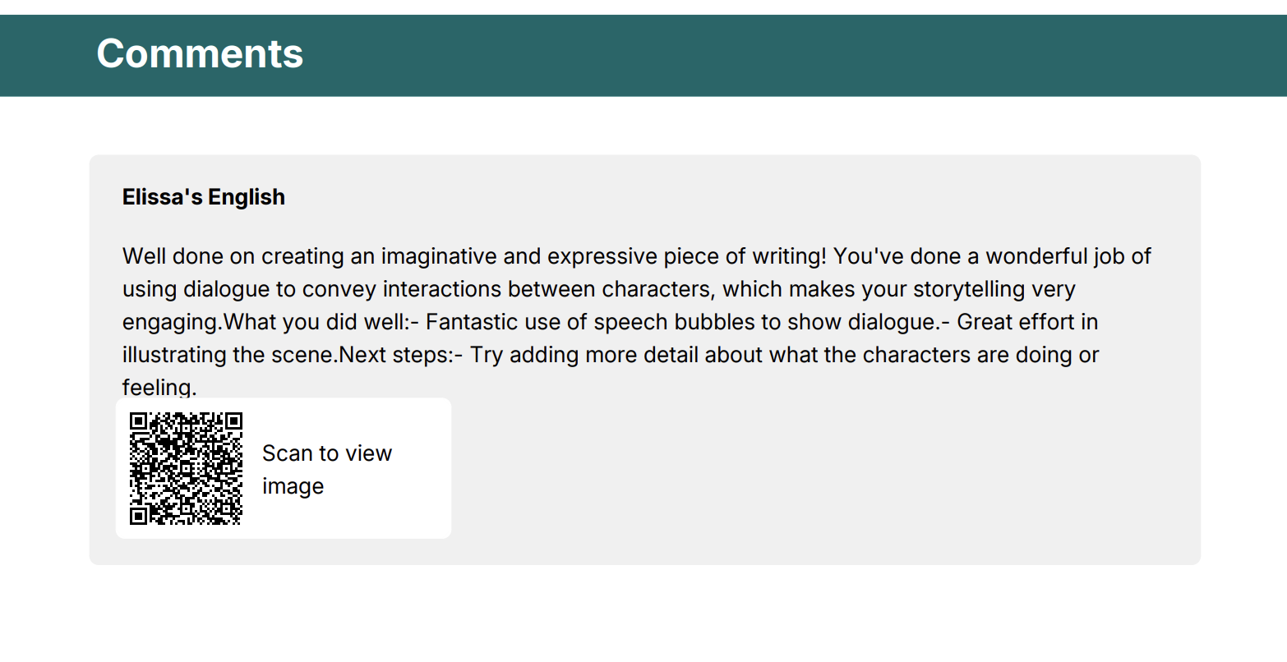Image resolution: width=1287 pixels, height=662 pixels.
Task: Click the dark teal header bar
Action: 740,55
